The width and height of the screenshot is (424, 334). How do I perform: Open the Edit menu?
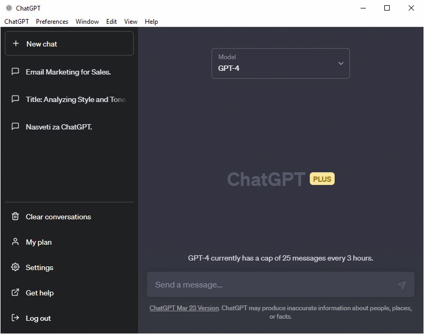point(112,22)
